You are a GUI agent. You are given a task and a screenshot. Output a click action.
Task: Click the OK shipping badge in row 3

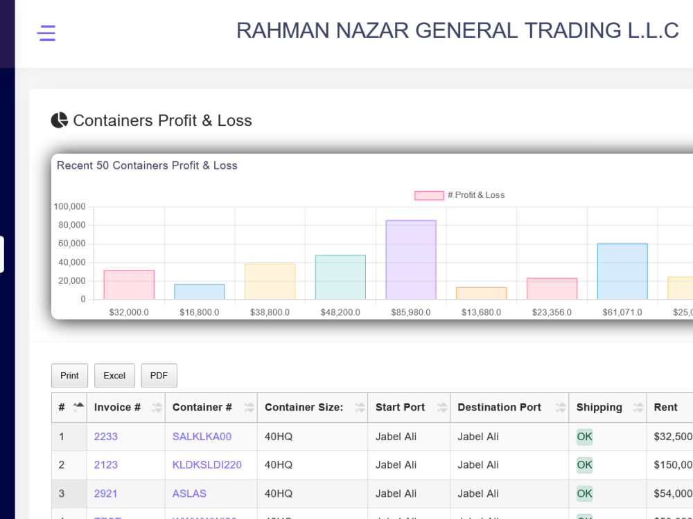[x=584, y=493]
